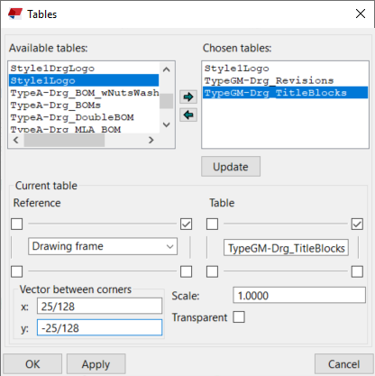
Task: Click left arrow of horizontal scrollbar
Action: (16, 140)
